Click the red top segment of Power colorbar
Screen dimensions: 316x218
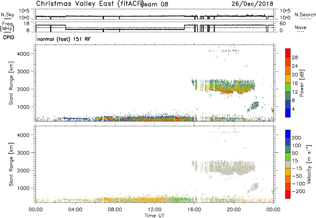point(288,53)
